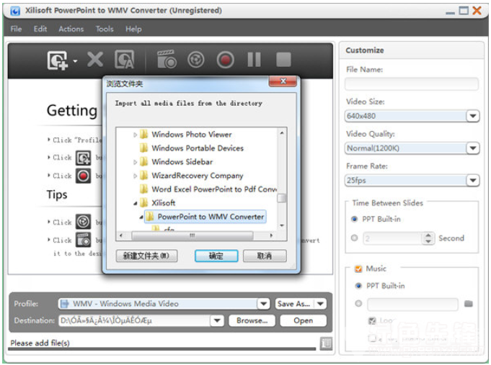Click the film reel convert toolbar icon
This screenshot has width=491, height=365.
pos(195,60)
